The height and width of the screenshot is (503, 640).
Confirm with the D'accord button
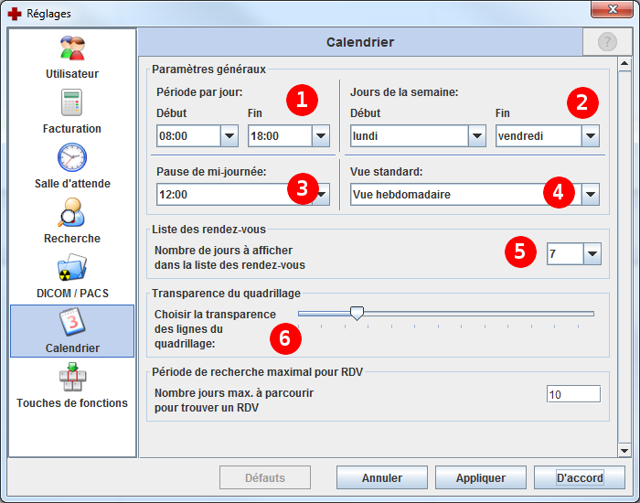click(x=580, y=477)
